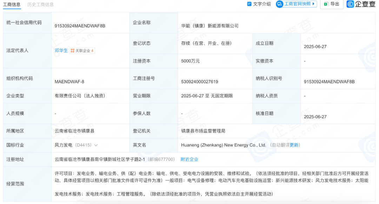Viewport: 379px width, 204px height.
Task: Click the 国标行业 label
Action: (x=15, y=145)
